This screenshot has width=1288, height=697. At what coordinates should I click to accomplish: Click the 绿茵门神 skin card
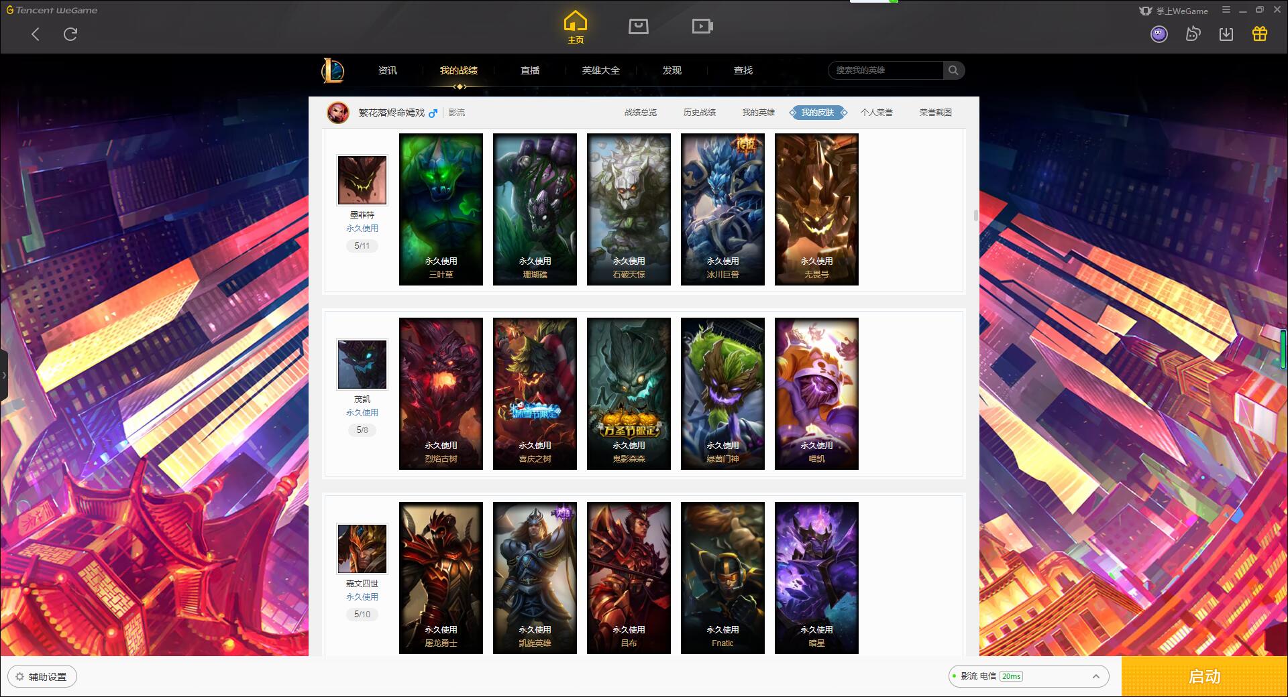[722, 393]
